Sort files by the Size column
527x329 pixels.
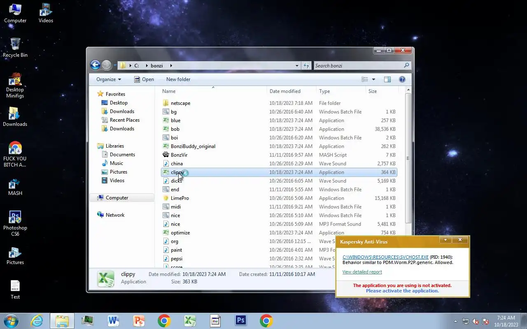tap(382, 91)
